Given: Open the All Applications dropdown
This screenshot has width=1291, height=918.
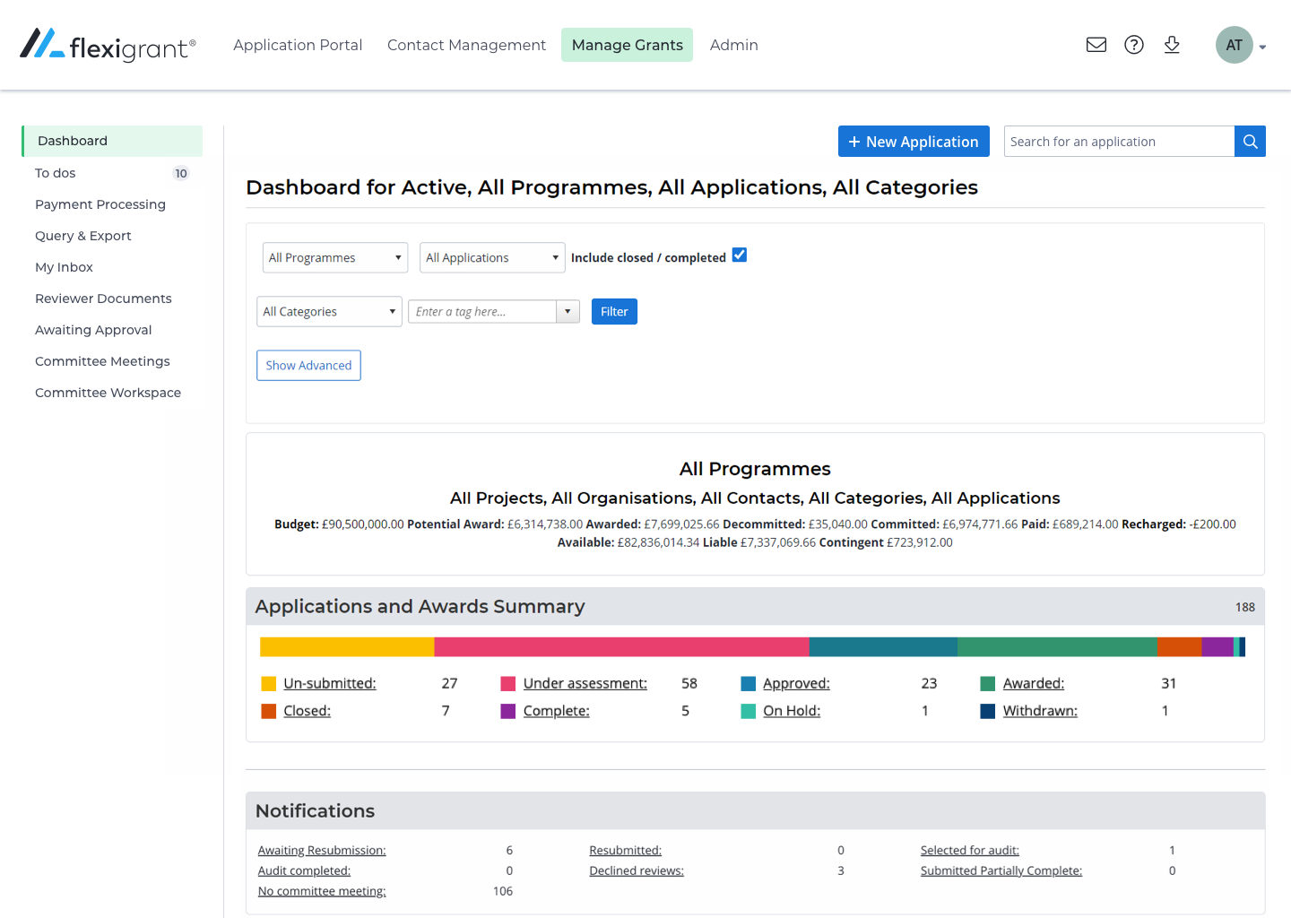Looking at the screenshot, I should click(492, 257).
